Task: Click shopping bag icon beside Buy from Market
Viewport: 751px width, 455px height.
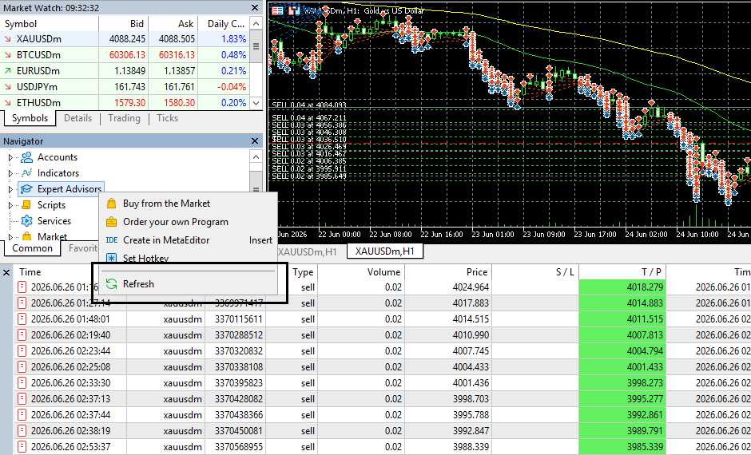Action: click(x=112, y=204)
